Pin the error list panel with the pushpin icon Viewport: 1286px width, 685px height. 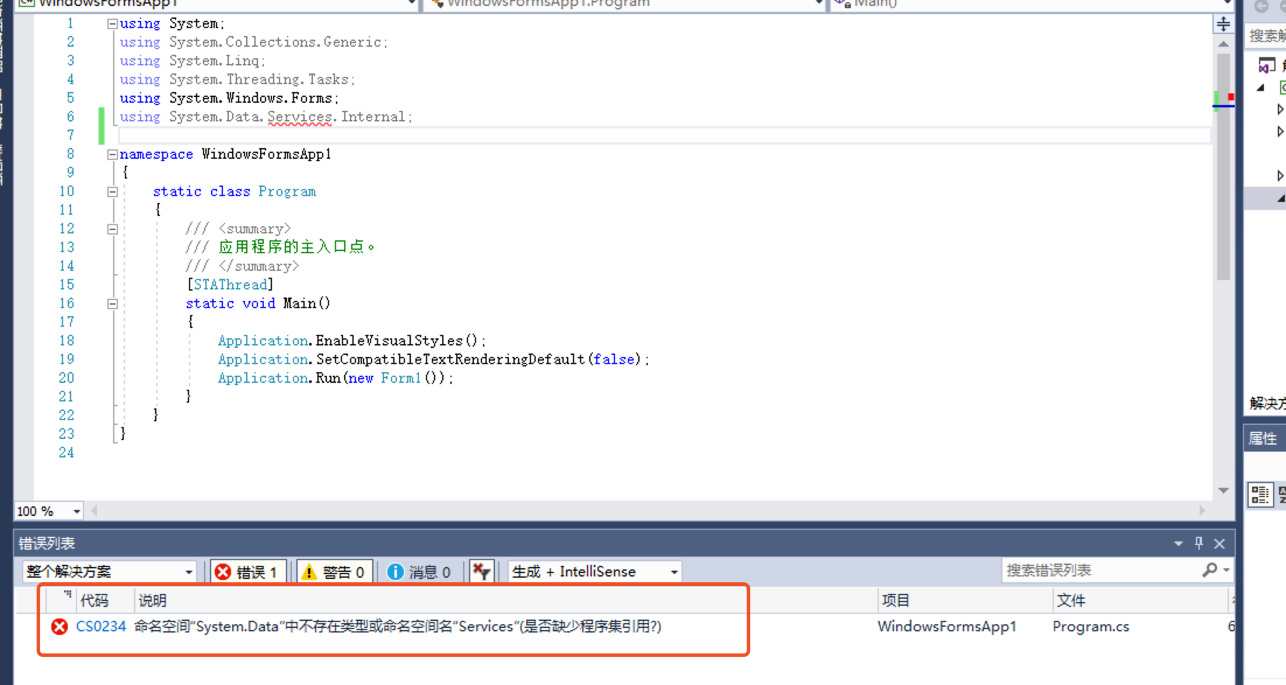1199,543
